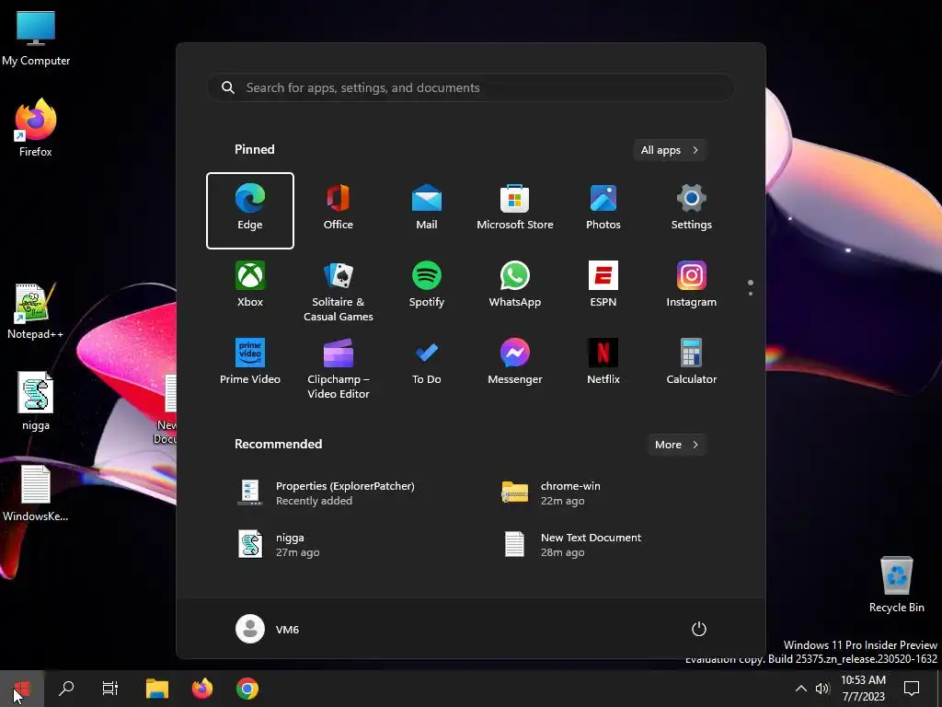Open Settings from the pinned apps
This screenshot has width=942, height=707.
(692, 207)
